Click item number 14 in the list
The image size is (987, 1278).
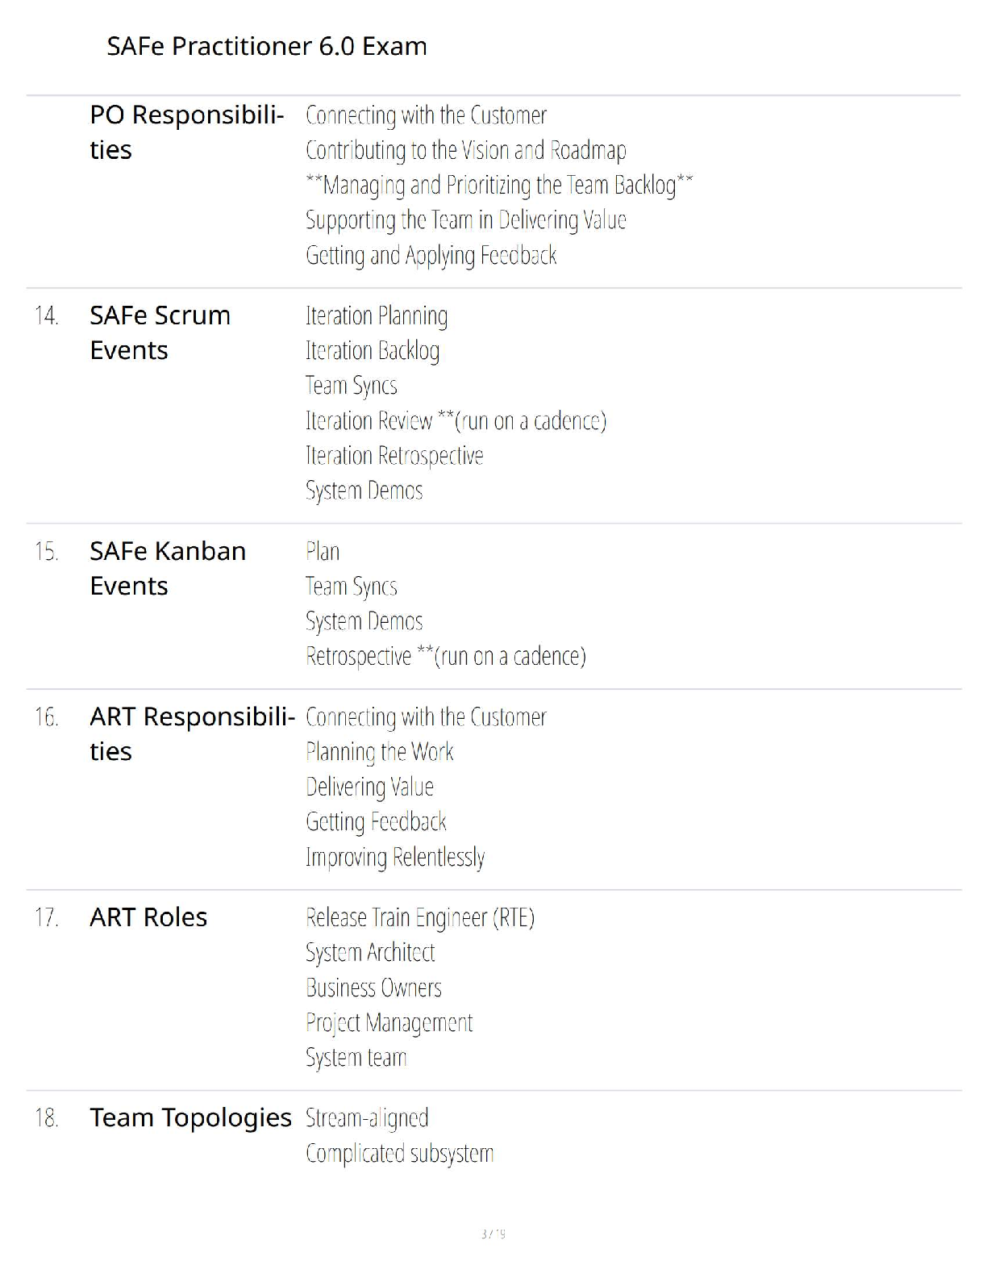click(47, 315)
